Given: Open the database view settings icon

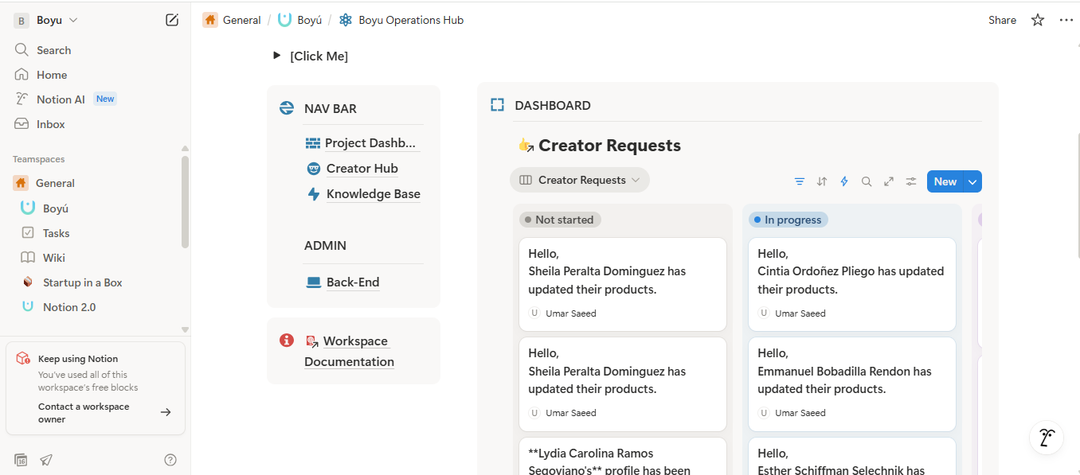Looking at the screenshot, I should point(911,181).
